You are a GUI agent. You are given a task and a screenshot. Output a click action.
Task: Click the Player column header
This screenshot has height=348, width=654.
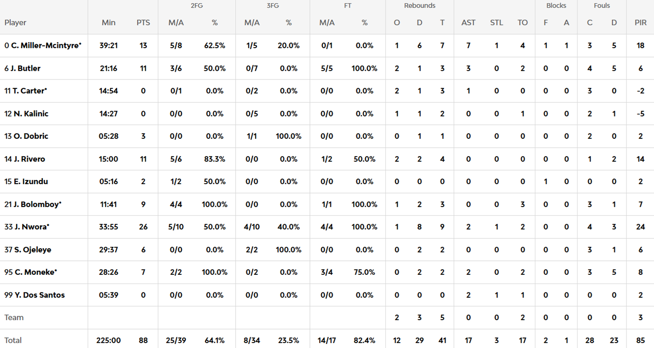click(15, 22)
